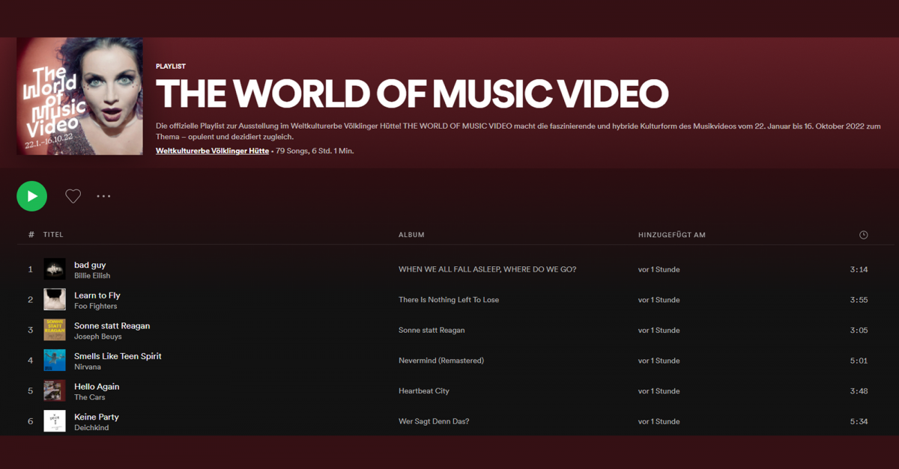Image resolution: width=899 pixels, height=469 pixels.
Task: Sort songs by the ALBUM column
Action: click(411, 234)
